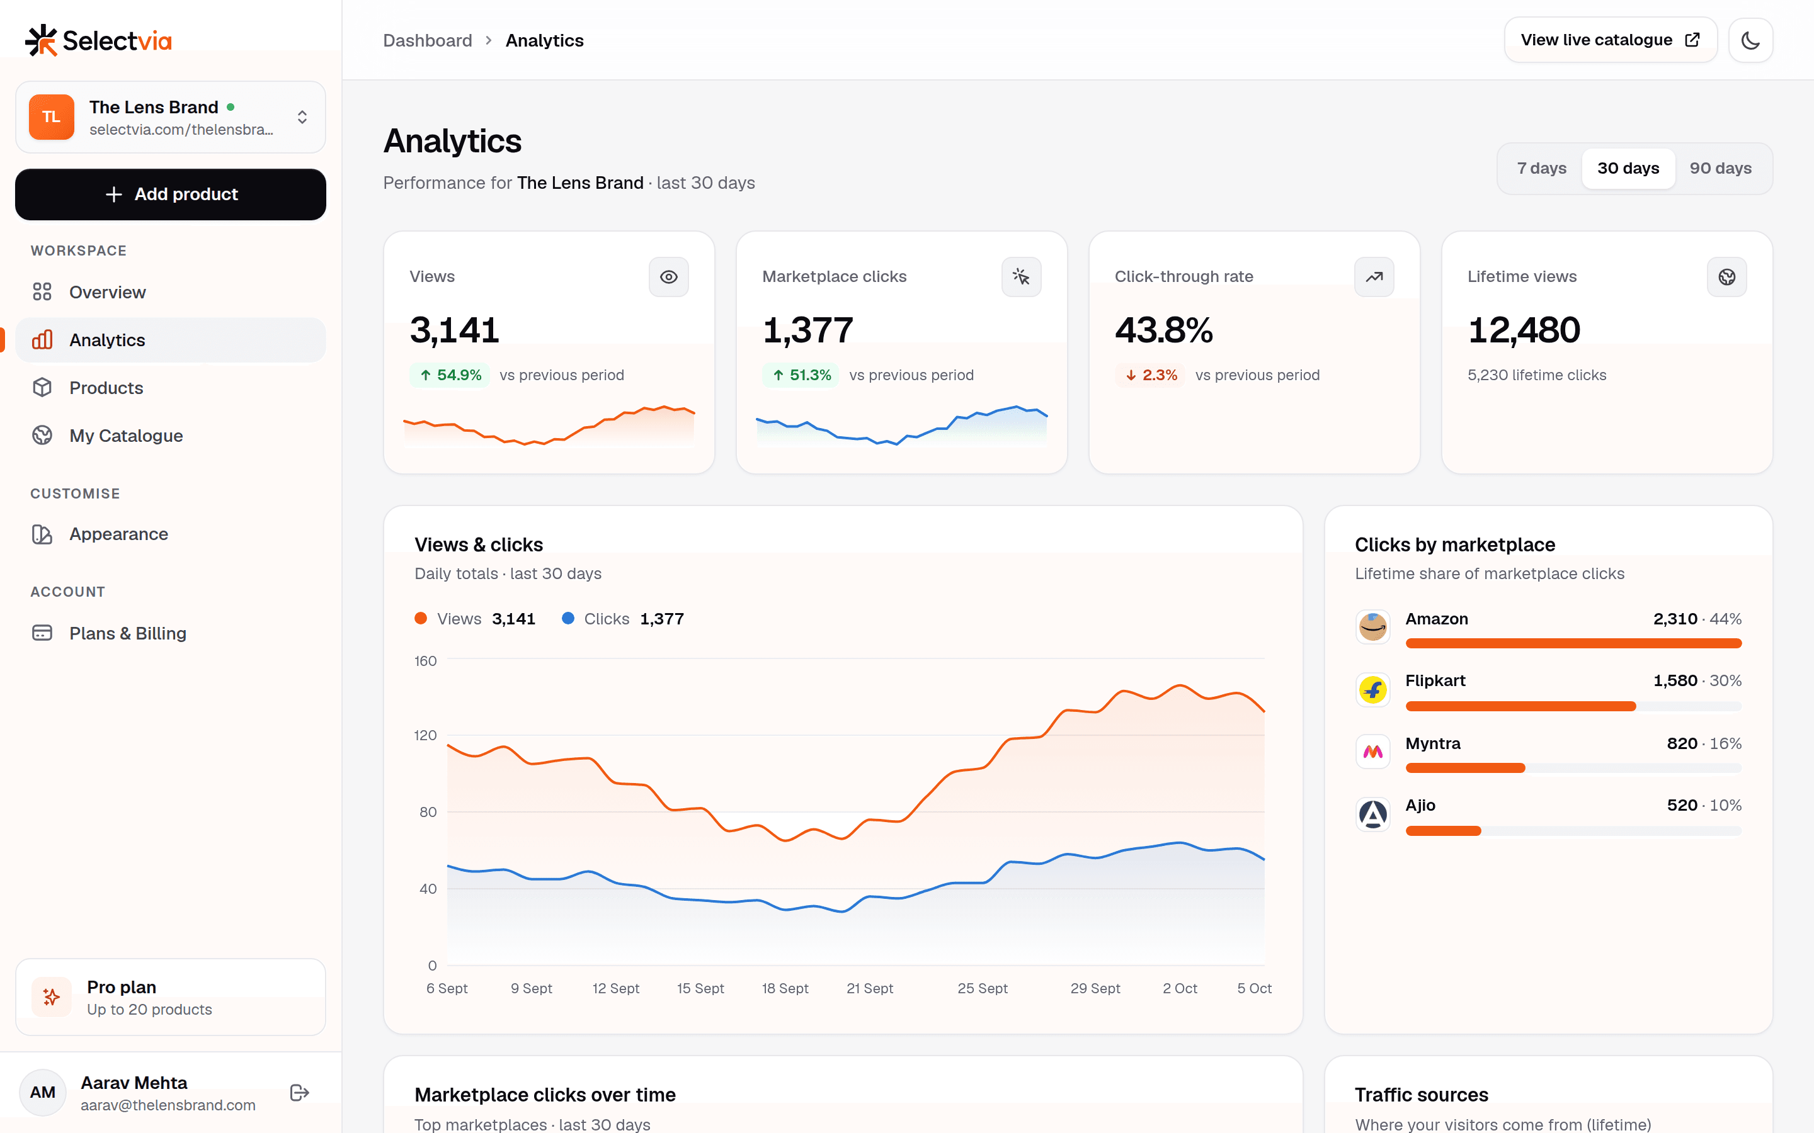Click the Amazon share progress bar
The image size is (1814, 1133).
[x=1573, y=643]
